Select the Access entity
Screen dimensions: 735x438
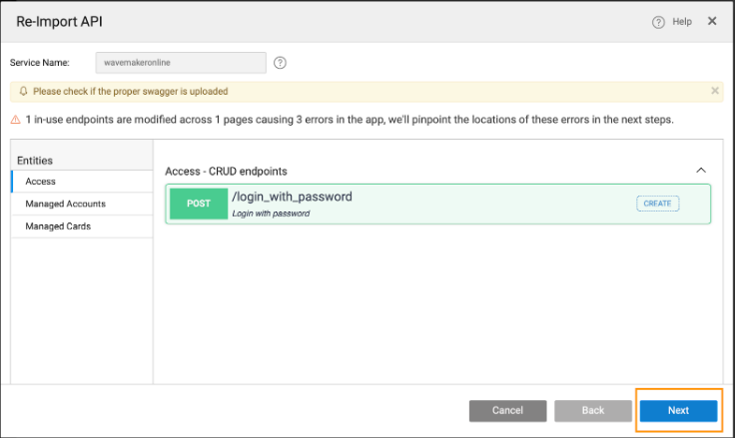click(x=41, y=182)
